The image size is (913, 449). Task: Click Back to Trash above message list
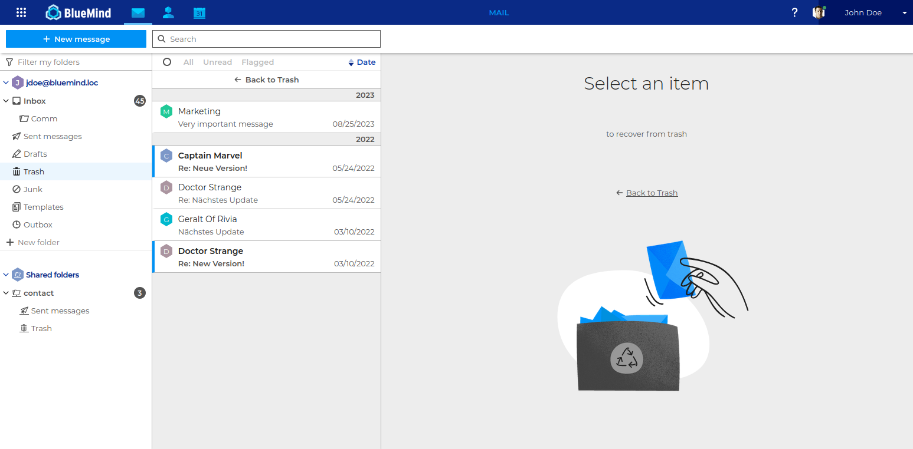[x=266, y=80]
